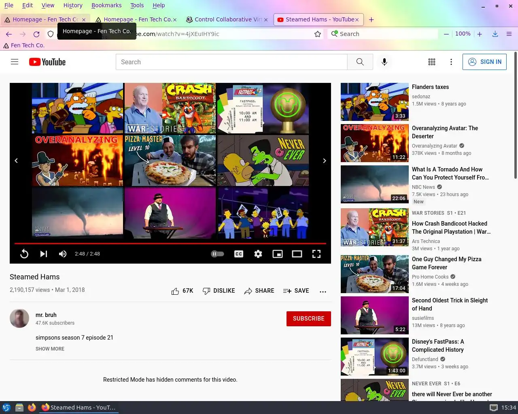Open the YouTube hamburger guide menu
Viewport: 518px width, 414px height.
(15, 62)
